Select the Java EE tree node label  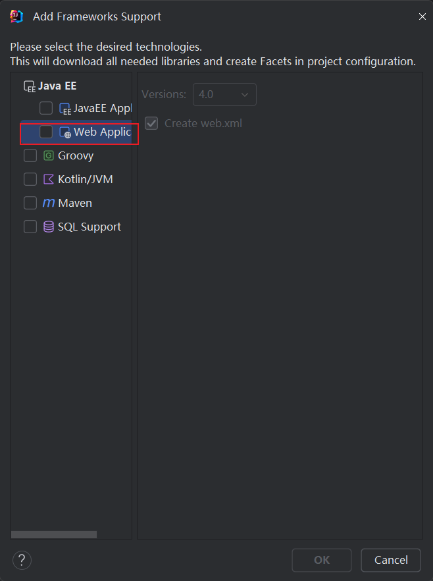pos(57,86)
